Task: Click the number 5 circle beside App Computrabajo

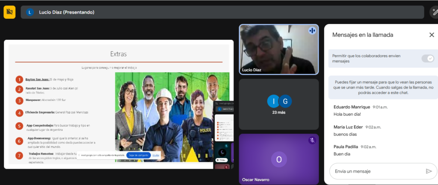Action: point(19,126)
